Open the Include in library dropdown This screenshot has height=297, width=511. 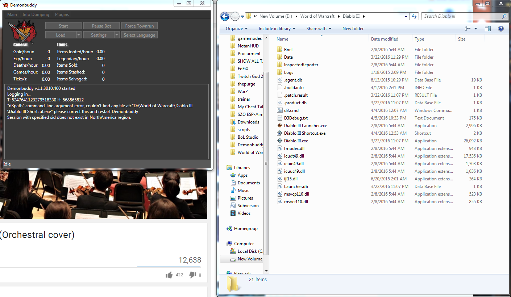277,29
